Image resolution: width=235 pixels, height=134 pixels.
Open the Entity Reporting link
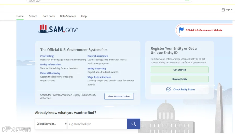(97, 69)
